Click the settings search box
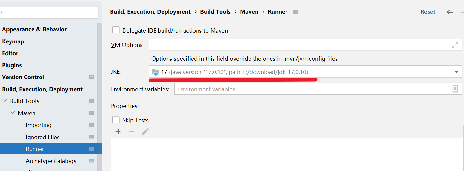The width and height of the screenshot is (464, 171). click(x=49, y=12)
